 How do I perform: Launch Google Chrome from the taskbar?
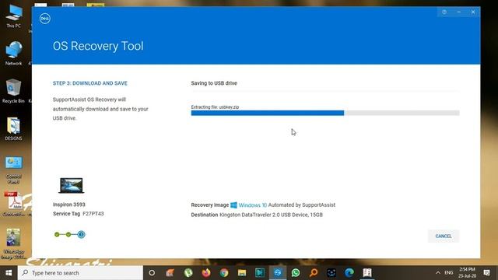tap(224, 273)
